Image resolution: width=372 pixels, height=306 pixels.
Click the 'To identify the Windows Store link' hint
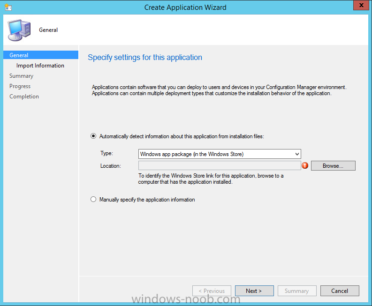coord(211,179)
